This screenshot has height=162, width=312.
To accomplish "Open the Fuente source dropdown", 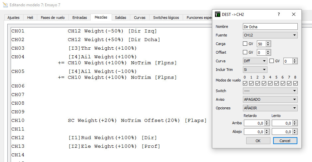I will pos(270,35).
